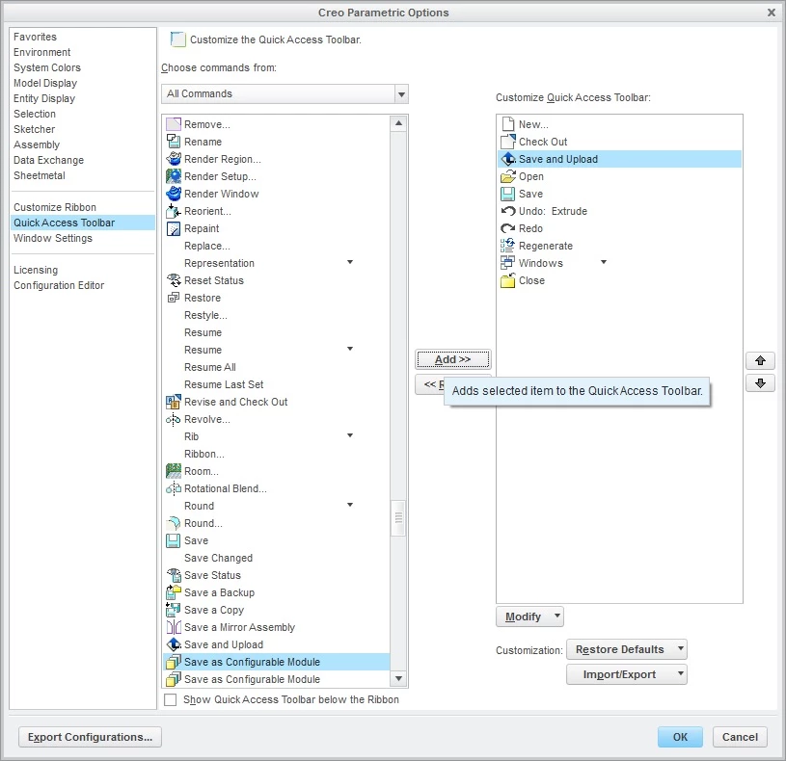Open the Import/Export dropdown
The image size is (786, 761).
click(627, 674)
